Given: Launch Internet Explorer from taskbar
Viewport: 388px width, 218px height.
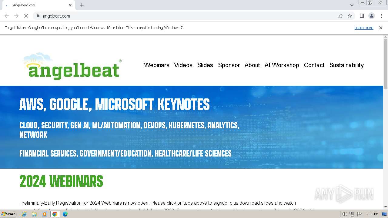Looking at the screenshot, I should 24,214.
